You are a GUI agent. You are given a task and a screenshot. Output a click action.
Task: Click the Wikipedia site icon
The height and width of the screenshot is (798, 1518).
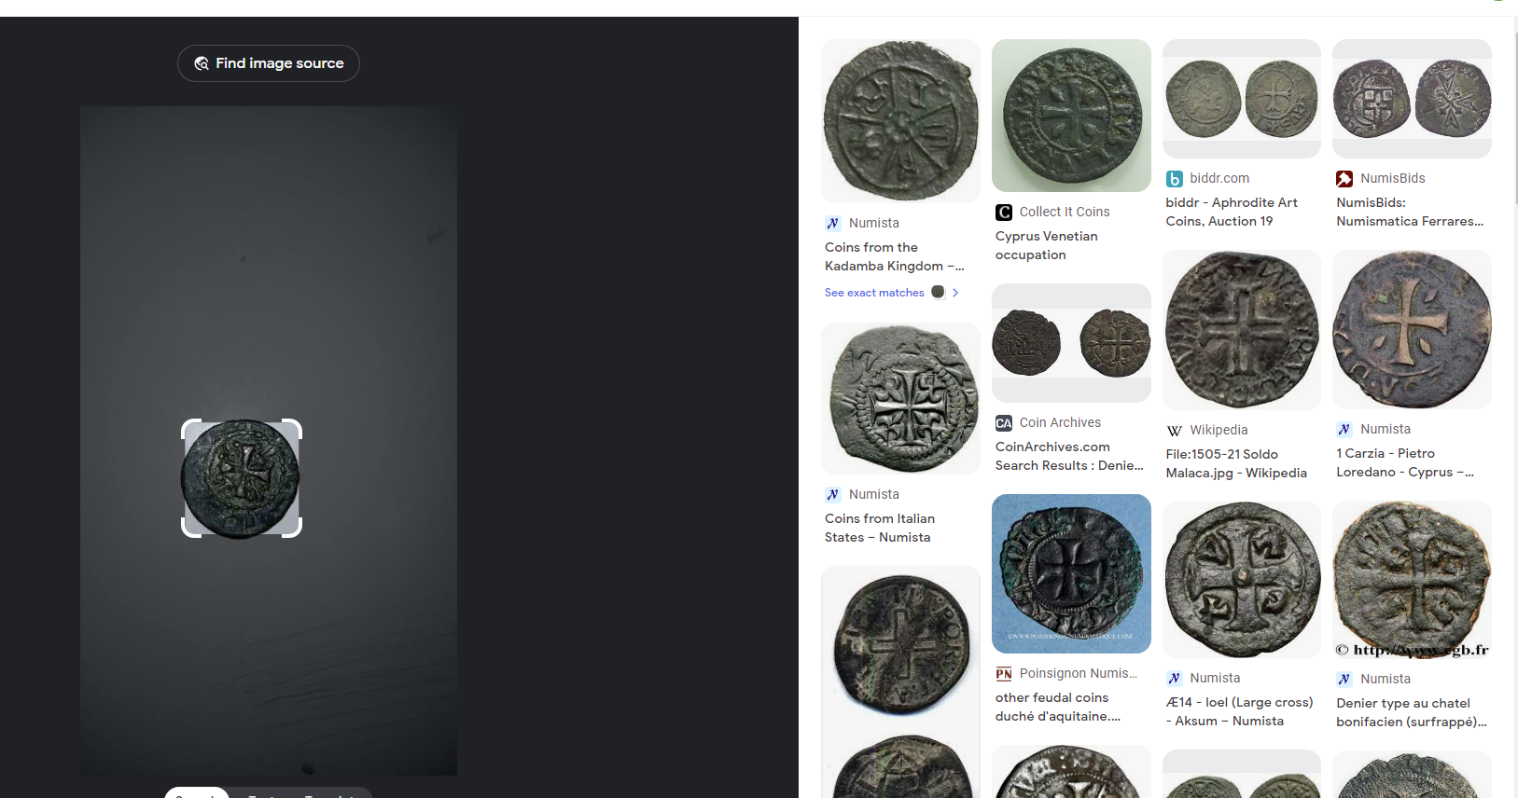1175,431
